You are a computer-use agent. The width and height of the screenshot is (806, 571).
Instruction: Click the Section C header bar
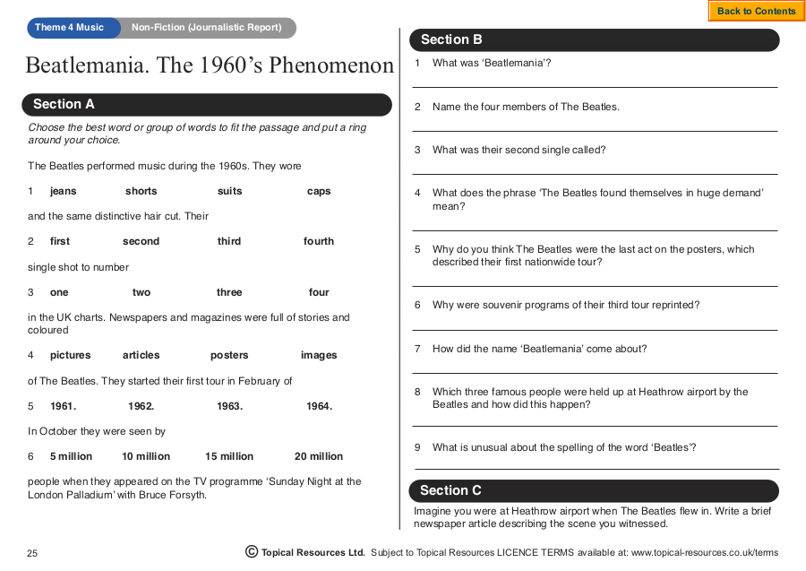(x=594, y=490)
